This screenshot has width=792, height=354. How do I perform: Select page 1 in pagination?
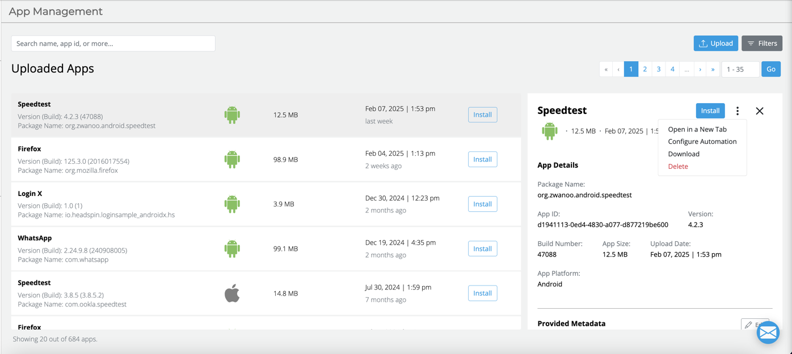[x=631, y=69]
